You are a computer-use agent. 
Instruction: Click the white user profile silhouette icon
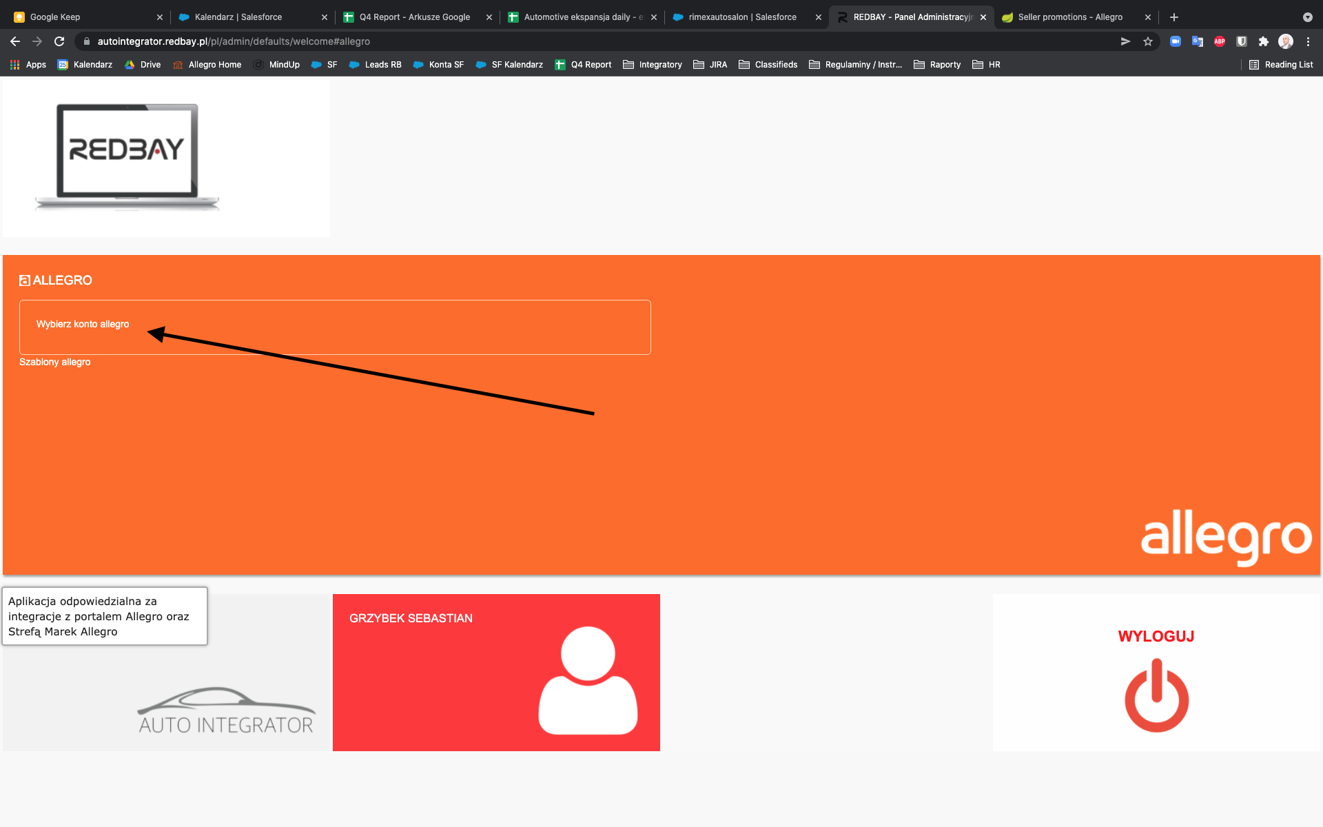point(588,680)
